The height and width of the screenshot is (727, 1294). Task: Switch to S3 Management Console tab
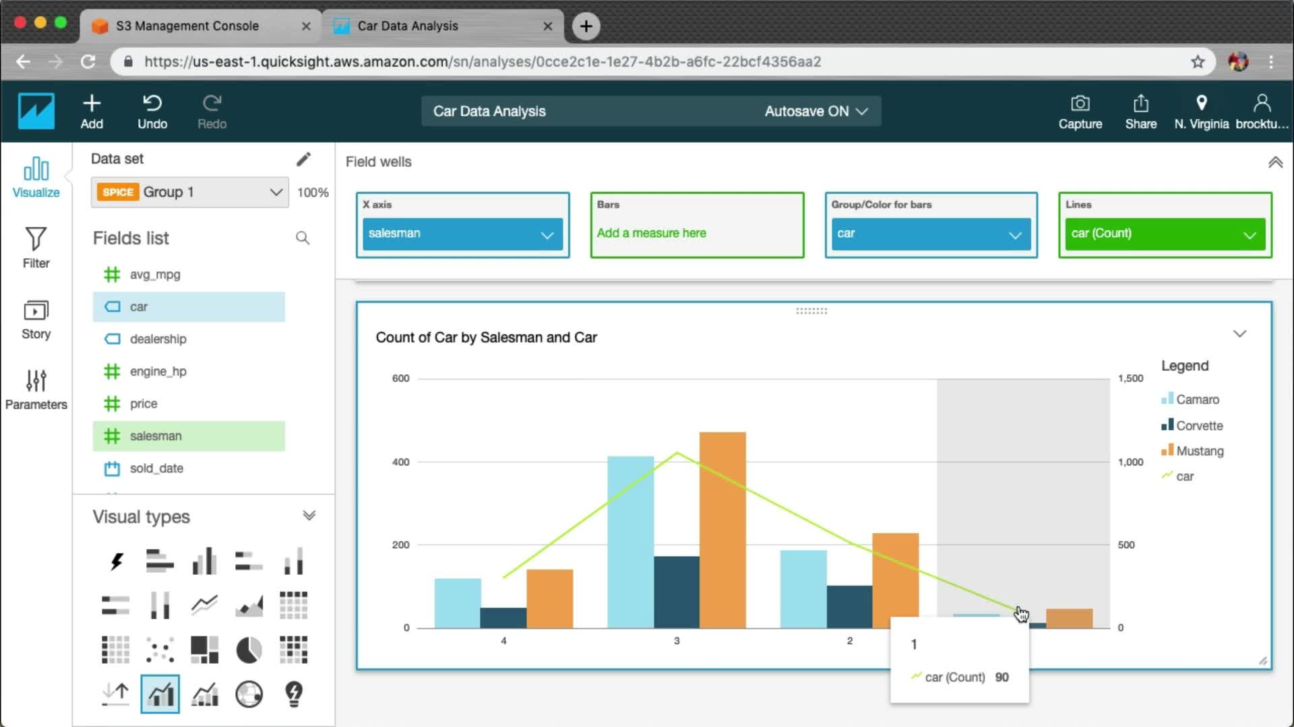[x=187, y=26]
